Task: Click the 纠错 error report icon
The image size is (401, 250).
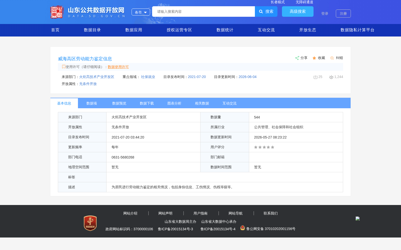Action: (x=332, y=58)
